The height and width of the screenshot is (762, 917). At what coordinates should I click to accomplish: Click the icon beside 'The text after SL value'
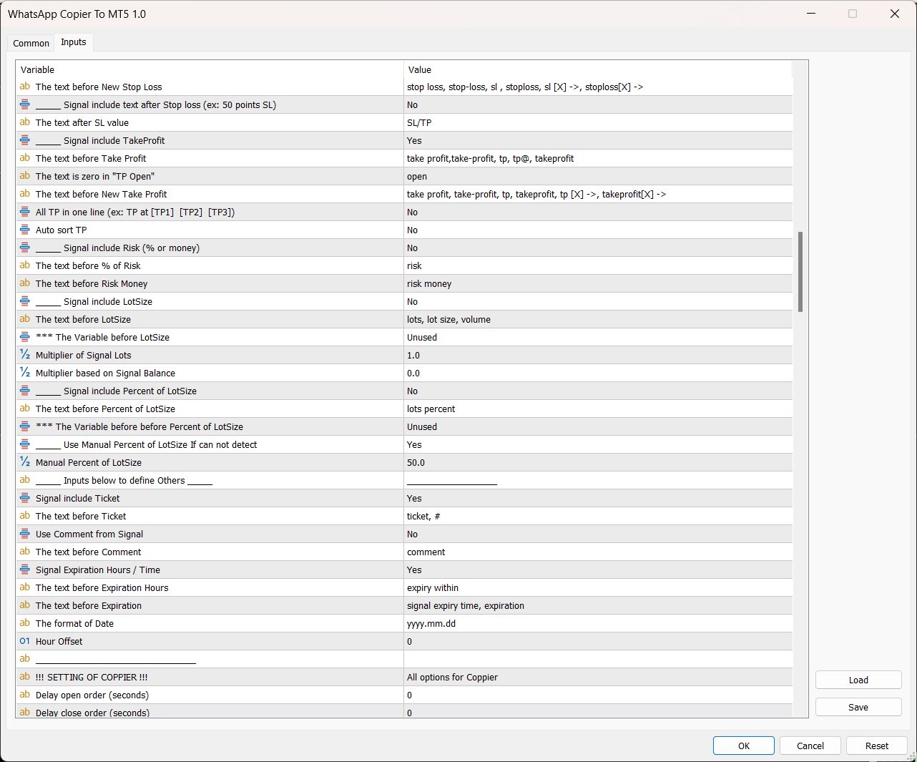(25, 122)
